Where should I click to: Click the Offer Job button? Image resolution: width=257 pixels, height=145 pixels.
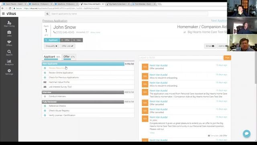click(x=67, y=46)
